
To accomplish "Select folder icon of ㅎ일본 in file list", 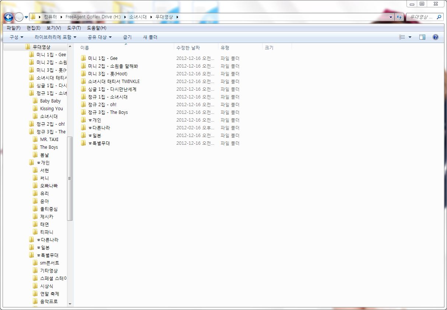I will coord(84,135).
